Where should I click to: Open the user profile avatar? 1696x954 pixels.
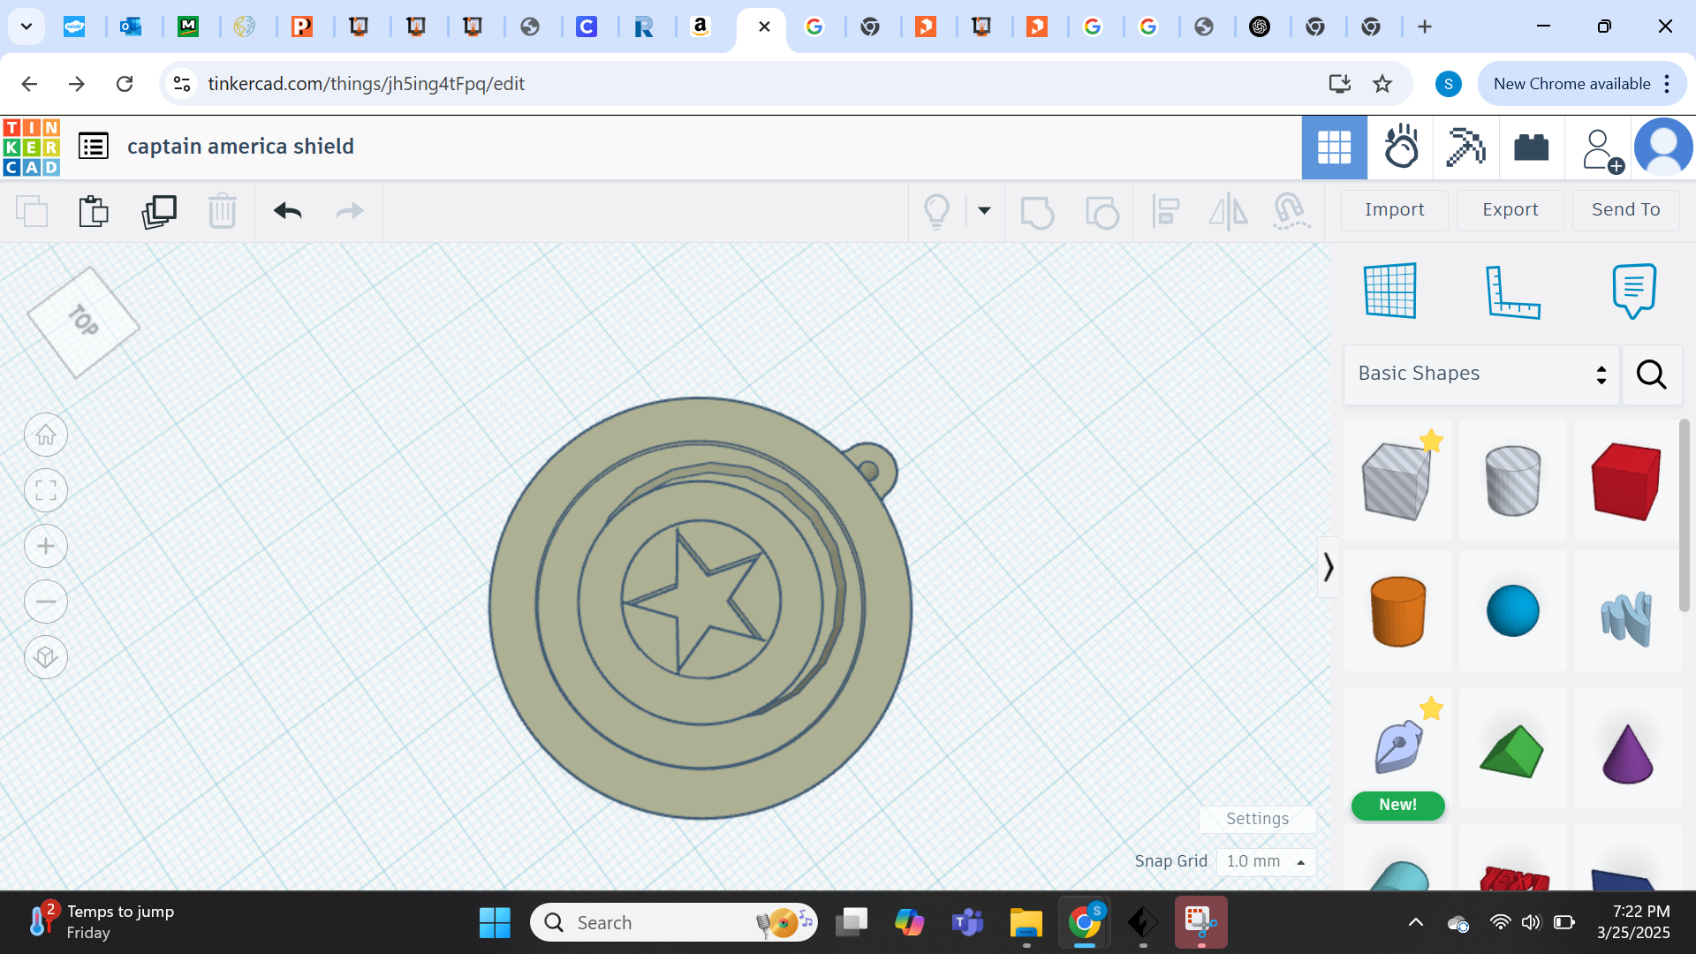(1662, 148)
